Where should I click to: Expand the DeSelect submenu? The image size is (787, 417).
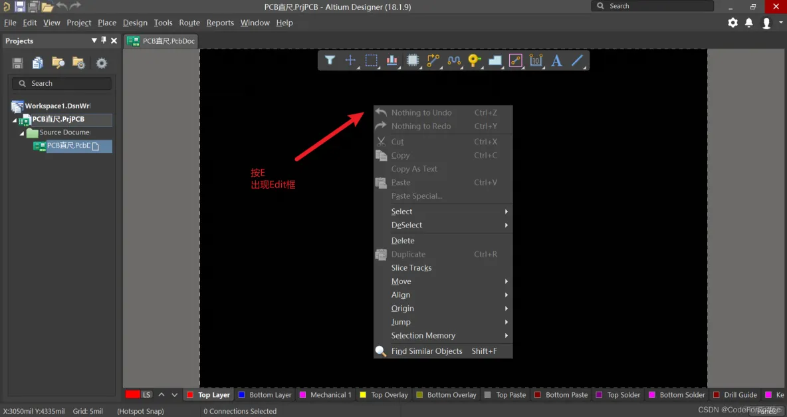point(443,225)
